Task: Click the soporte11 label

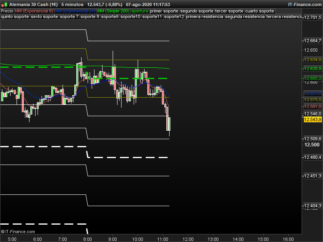Action: (x=152, y=17)
